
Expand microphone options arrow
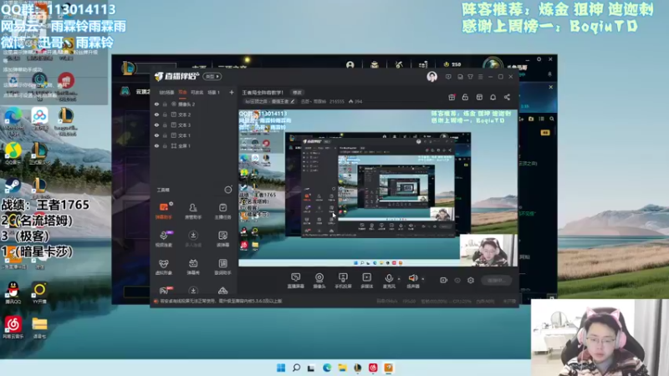pos(399,279)
